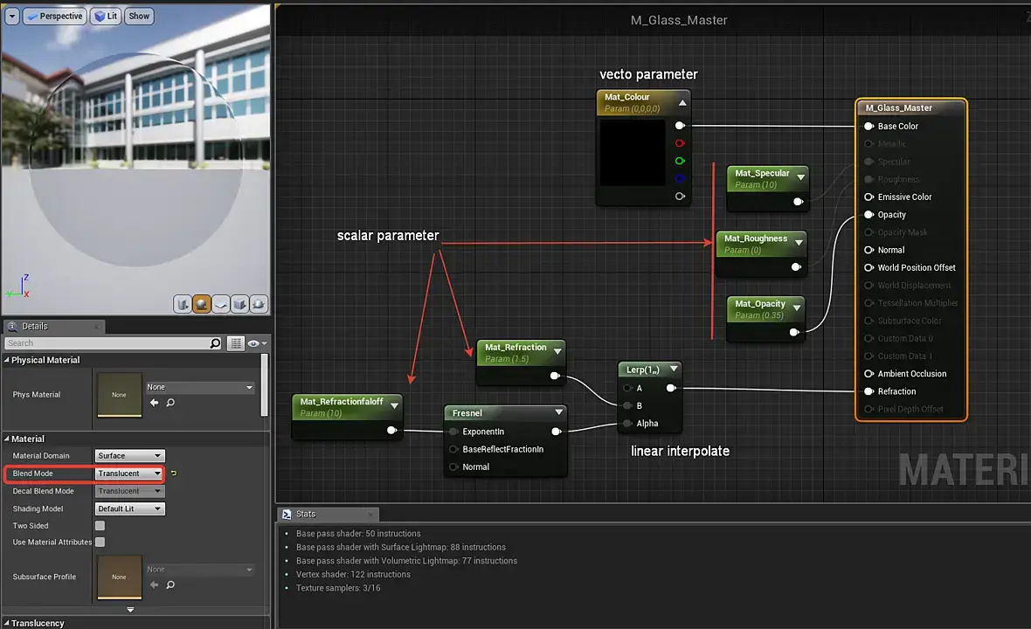This screenshot has height=629, width=1031.
Task: Click the Ambient Occlusion input pin
Action: 868,373
